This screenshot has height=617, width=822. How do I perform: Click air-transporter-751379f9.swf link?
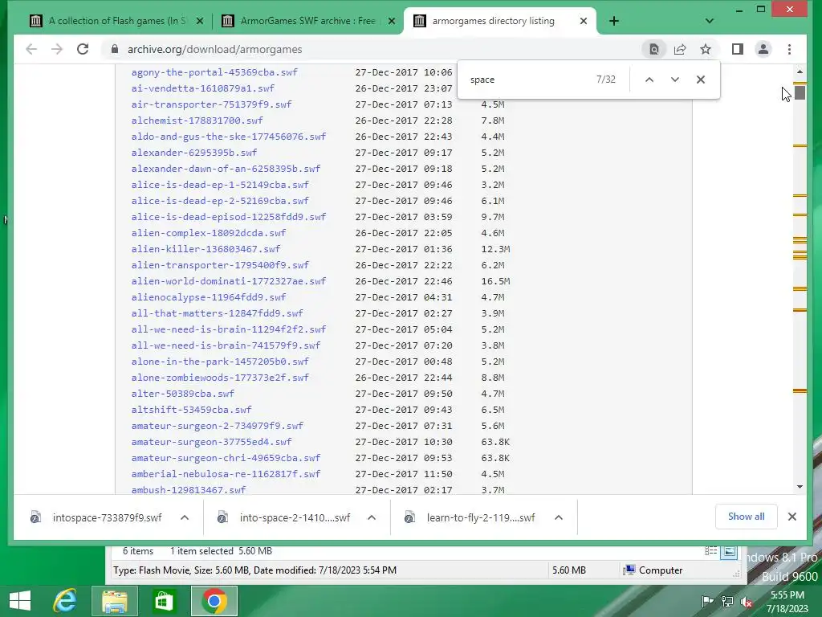coord(211,104)
